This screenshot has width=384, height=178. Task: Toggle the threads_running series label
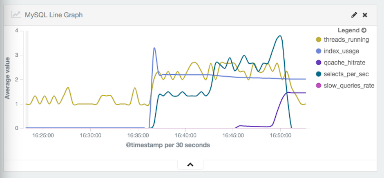pos(346,40)
